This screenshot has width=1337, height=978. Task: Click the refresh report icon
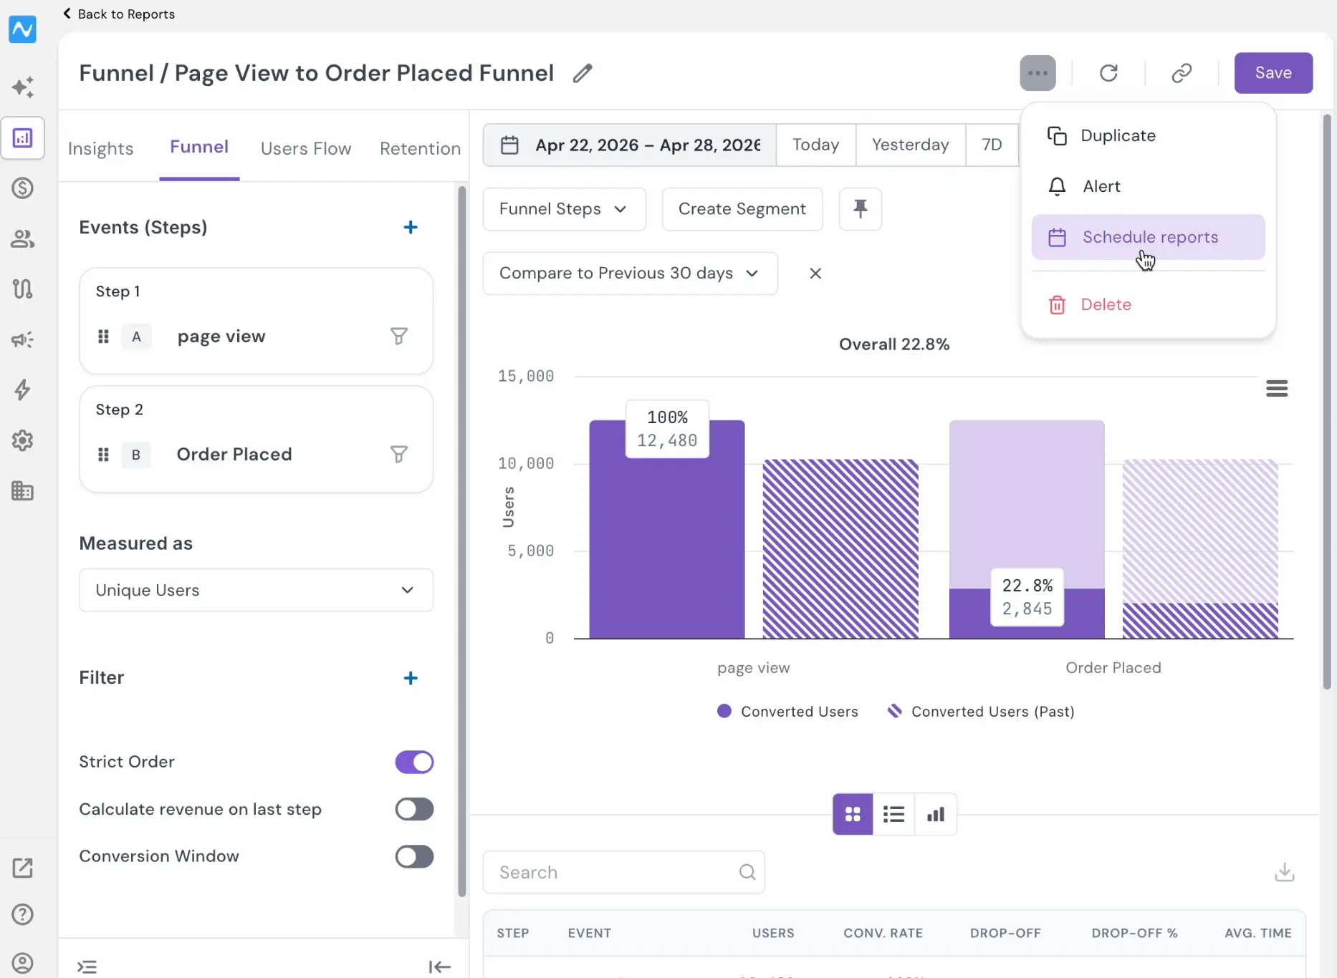[x=1108, y=73]
